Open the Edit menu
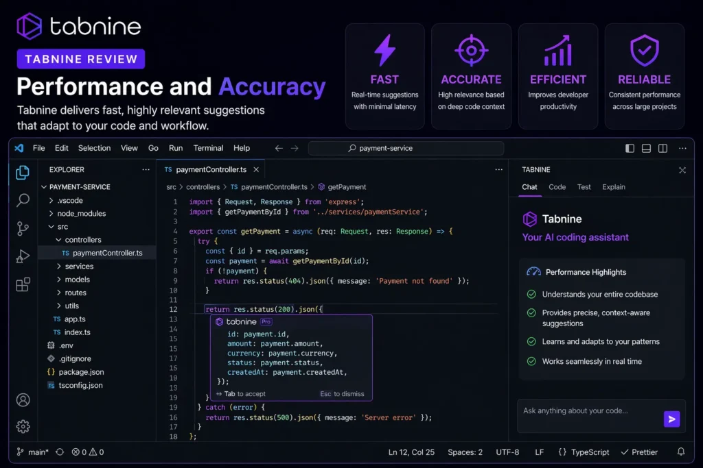Image resolution: width=703 pixels, height=468 pixels. click(61, 148)
